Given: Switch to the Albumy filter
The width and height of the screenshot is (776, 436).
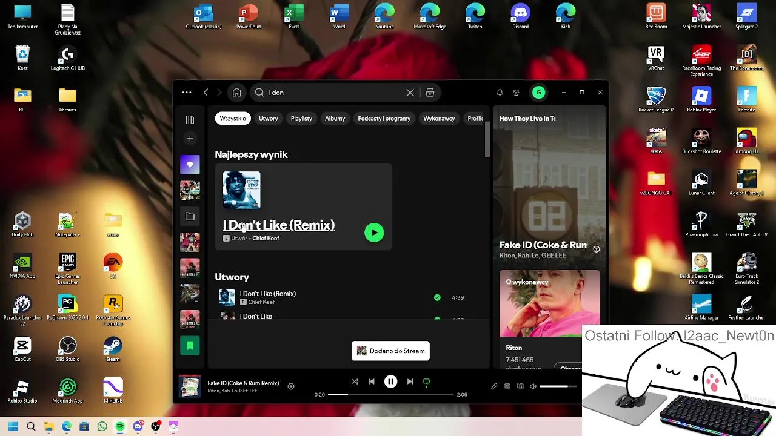Looking at the screenshot, I should tap(335, 119).
